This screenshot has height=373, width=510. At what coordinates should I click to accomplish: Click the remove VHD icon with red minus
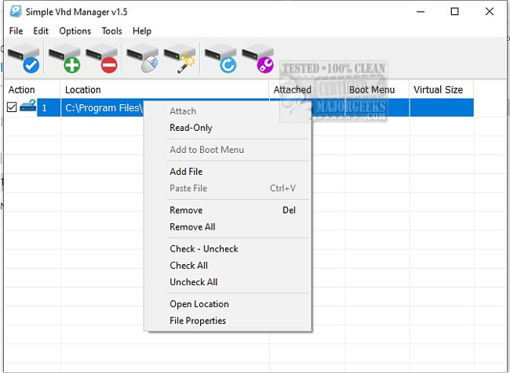[x=102, y=59]
